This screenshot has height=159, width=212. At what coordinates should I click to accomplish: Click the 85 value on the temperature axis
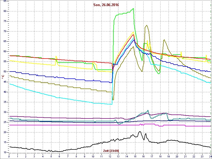pyautogui.click(x=5, y=1)
